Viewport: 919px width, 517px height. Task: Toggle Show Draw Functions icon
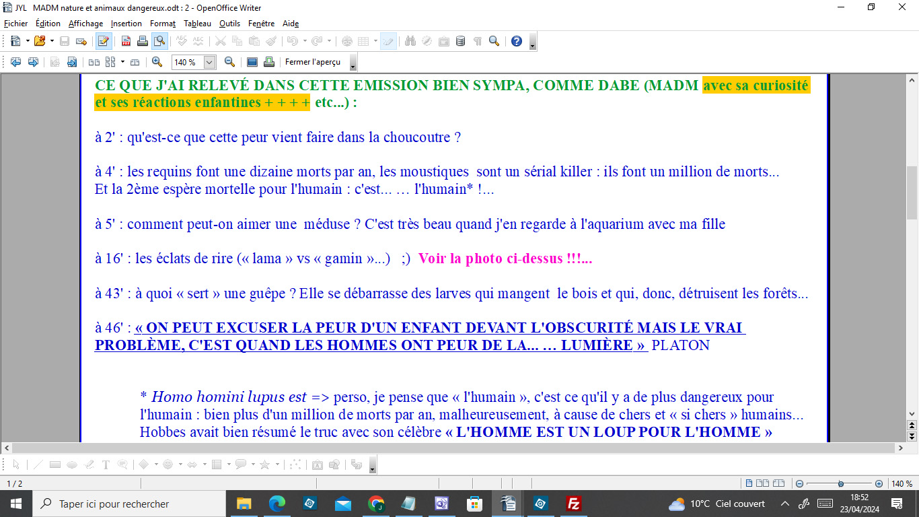[x=388, y=41]
